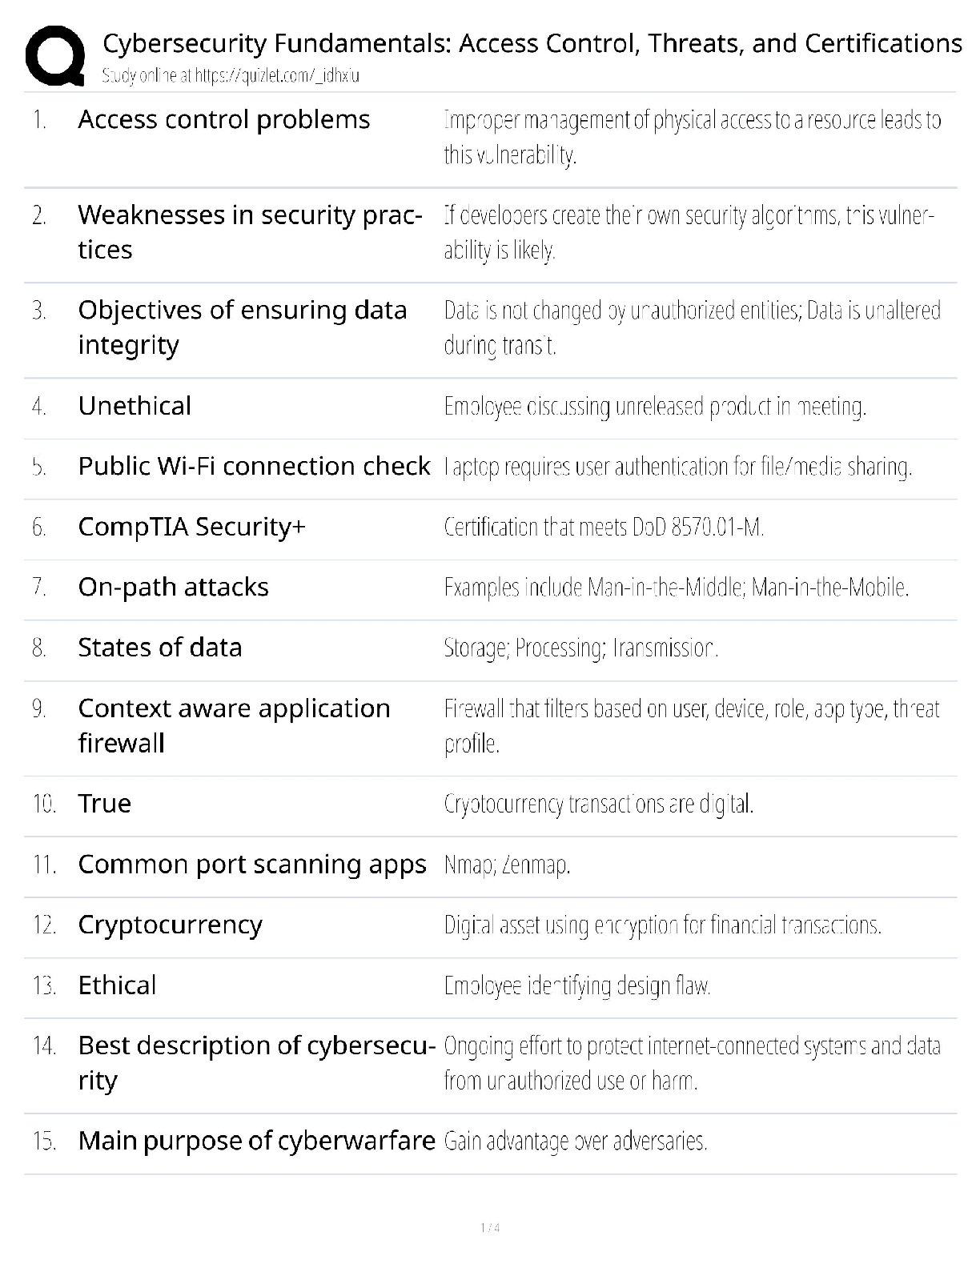Select "Objectives of ensuring data integrity" term
The image size is (980, 1268).
[242, 327]
